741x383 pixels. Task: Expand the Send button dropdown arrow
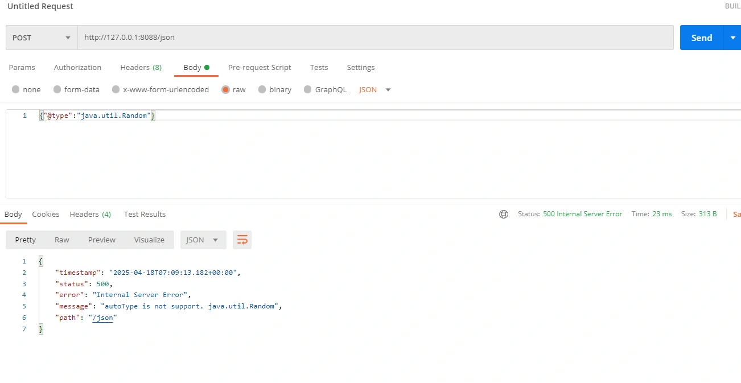732,38
